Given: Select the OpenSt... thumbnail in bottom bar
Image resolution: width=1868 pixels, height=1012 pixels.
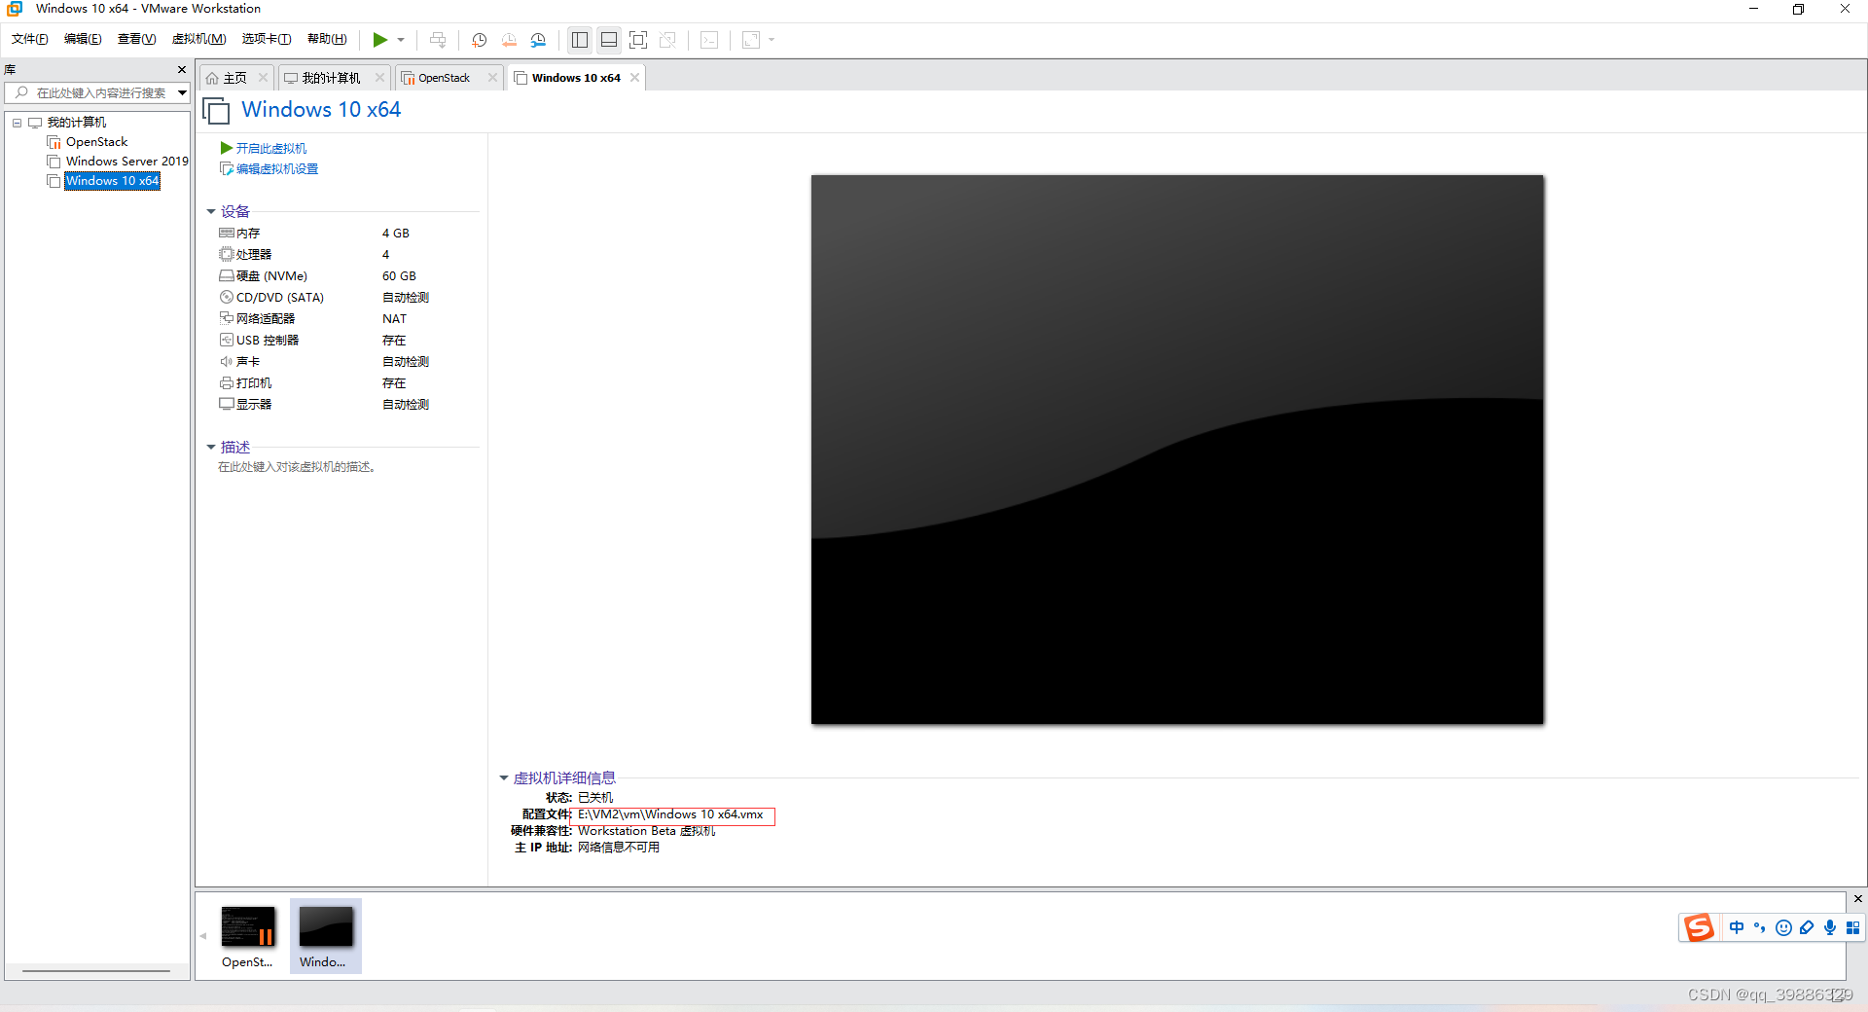Looking at the screenshot, I should [248, 936].
